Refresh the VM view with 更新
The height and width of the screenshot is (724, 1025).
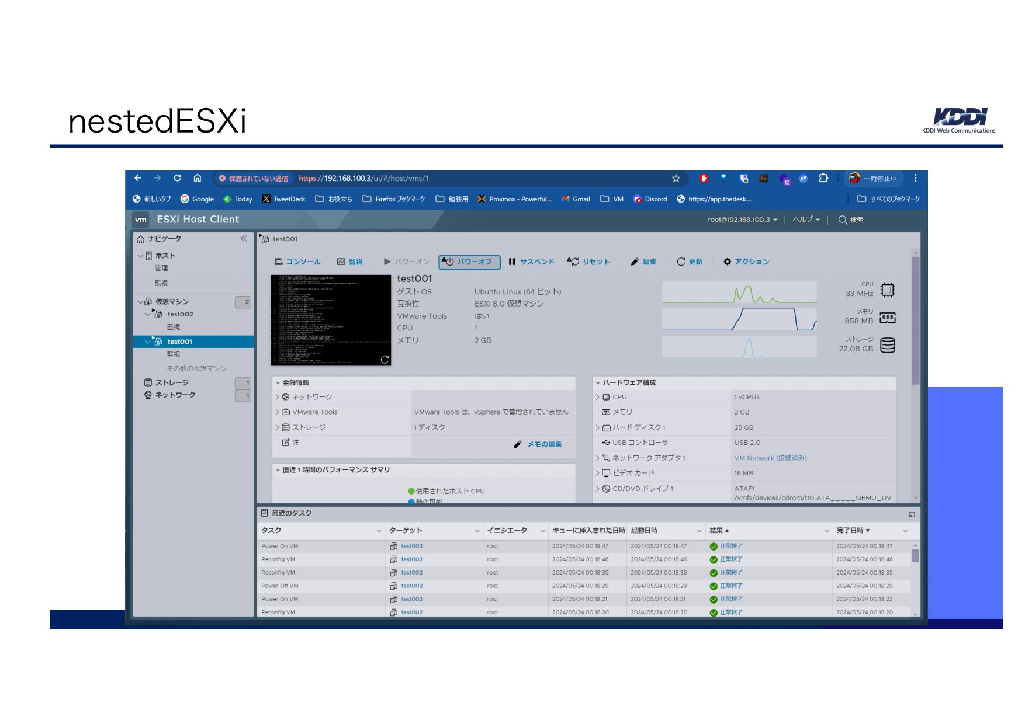690,262
